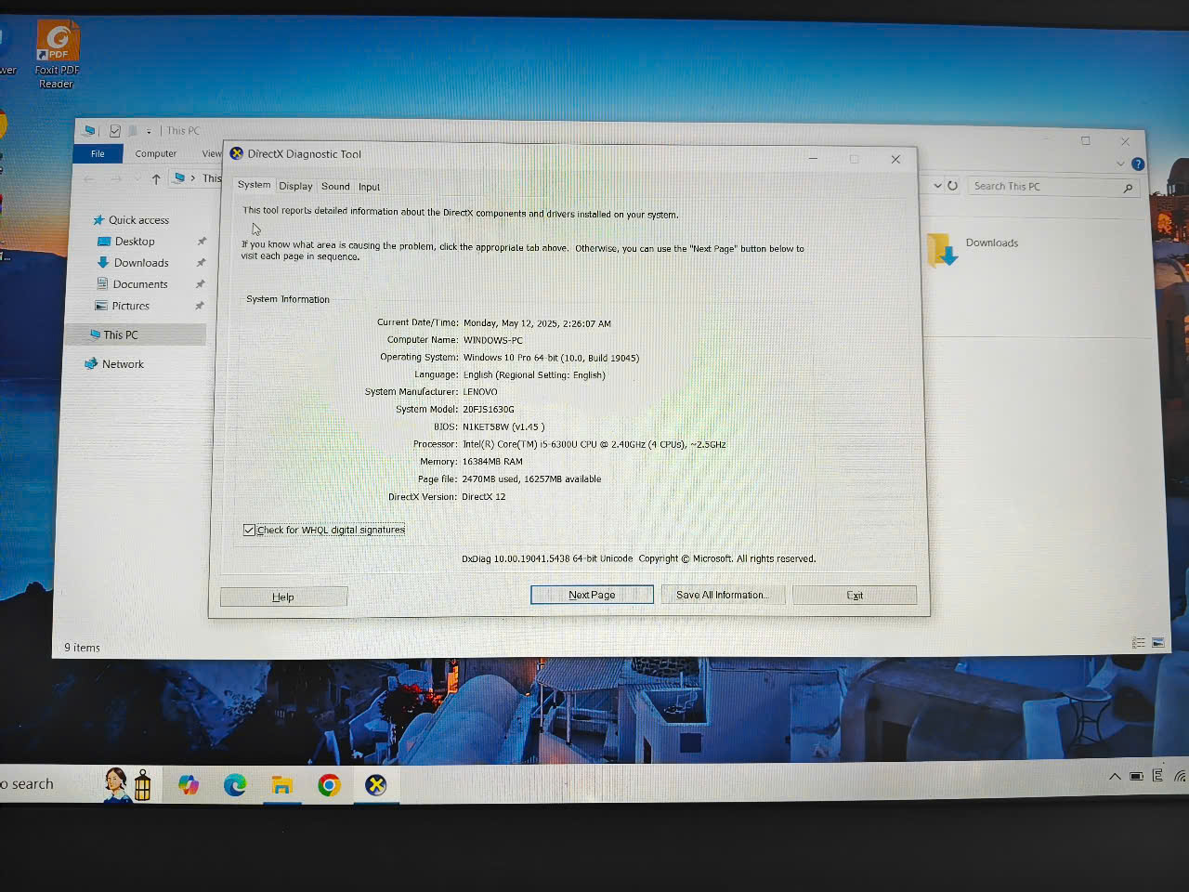Viewport: 1189px width, 892px height.
Task: Click the DirectX Version value DirectX 12
Action: pyautogui.click(x=484, y=497)
